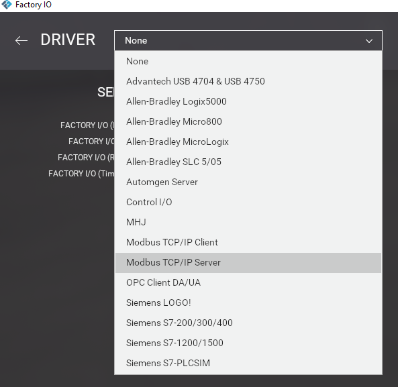Click the FACTORY I/O (Tim label
Screen dimensions: 398x387
point(81,174)
